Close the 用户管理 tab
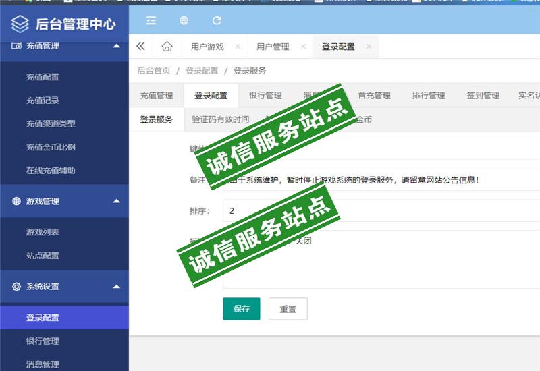540x371 pixels. (x=303, y=47)
